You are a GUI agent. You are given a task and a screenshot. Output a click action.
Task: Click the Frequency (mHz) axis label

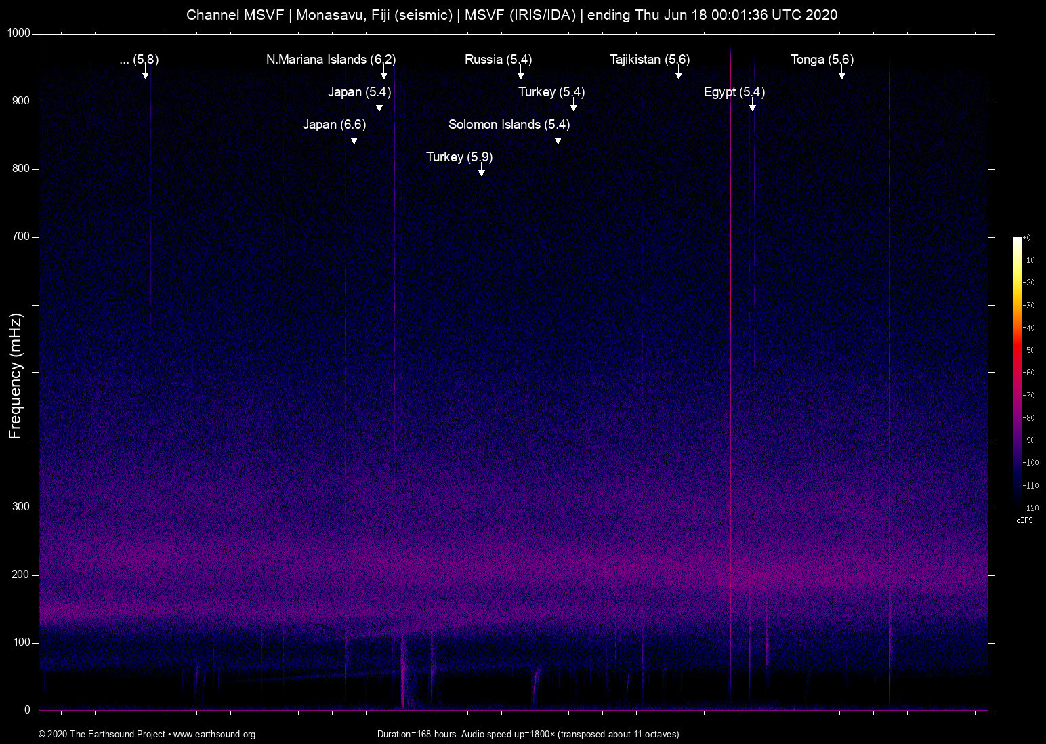coord(16,371)
